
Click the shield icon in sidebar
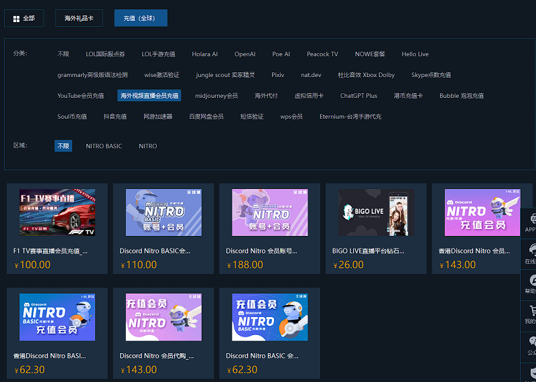tap(532, 373)
